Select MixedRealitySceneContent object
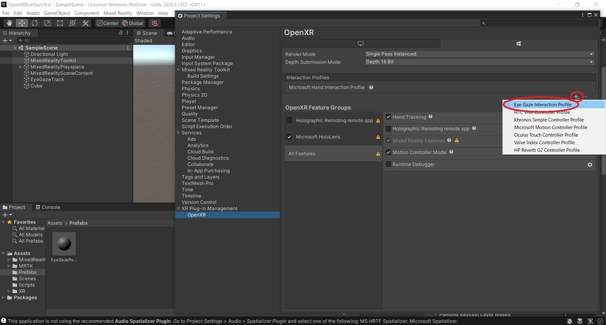 click(62, 73)
